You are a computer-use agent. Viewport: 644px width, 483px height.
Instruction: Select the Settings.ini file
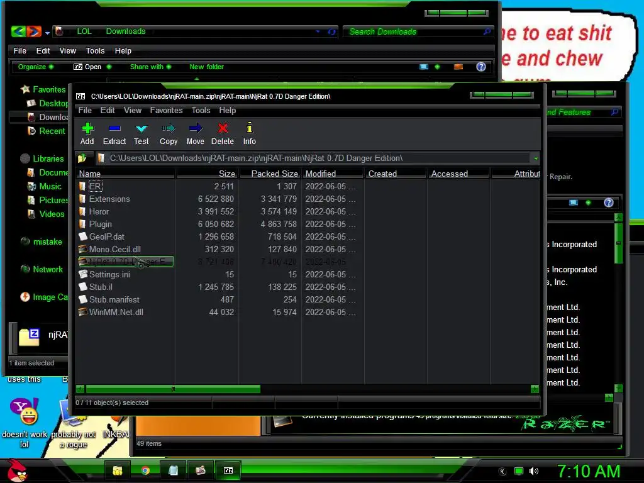point(109,274)
